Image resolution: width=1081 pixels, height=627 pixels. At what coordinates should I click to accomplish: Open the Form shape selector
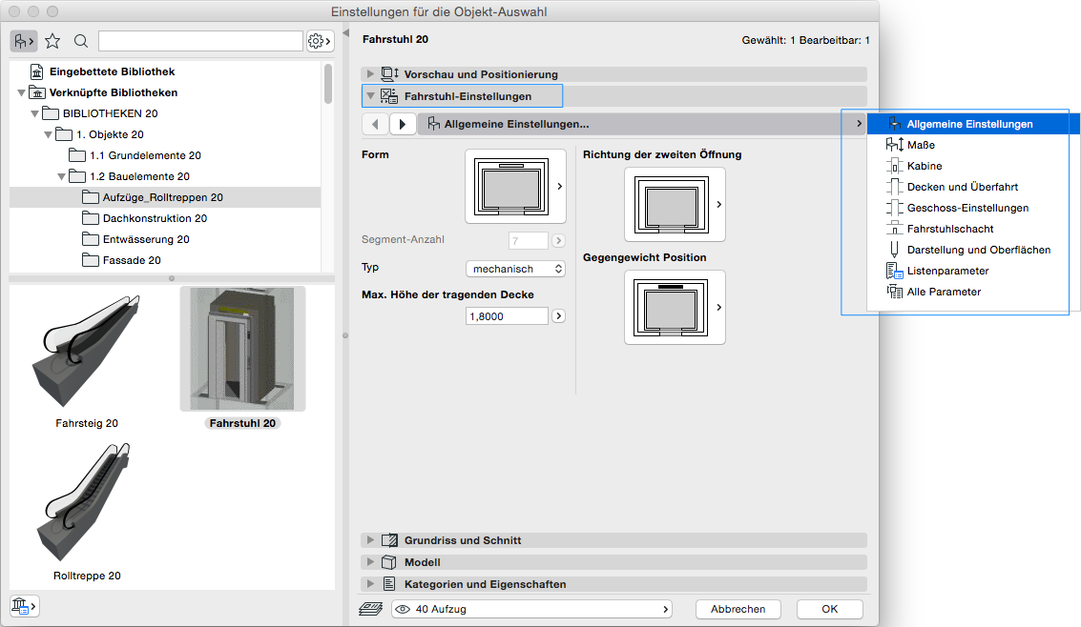(515, 187)
